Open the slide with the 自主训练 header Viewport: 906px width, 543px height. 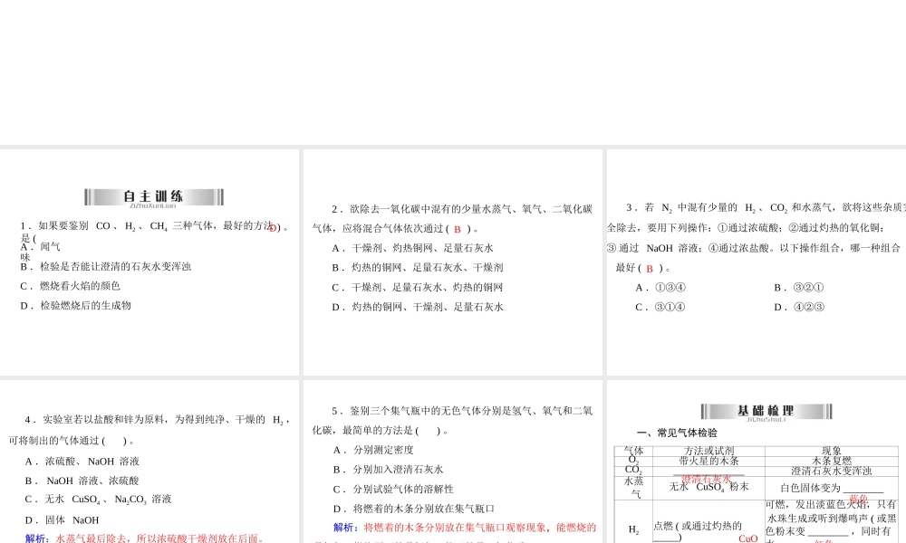pyautogui.click(x=149, y=262)
